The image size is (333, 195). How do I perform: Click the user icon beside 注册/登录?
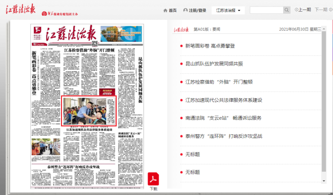click(185, 10)
